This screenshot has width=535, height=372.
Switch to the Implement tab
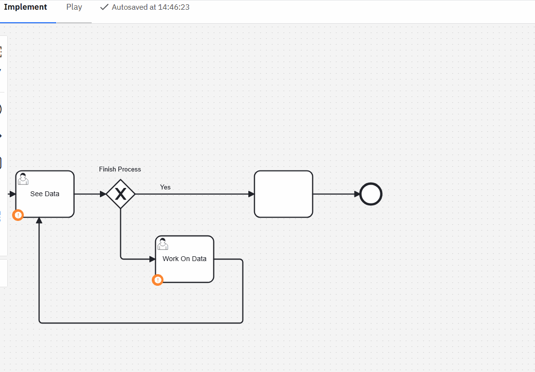(x=26, y=7)
